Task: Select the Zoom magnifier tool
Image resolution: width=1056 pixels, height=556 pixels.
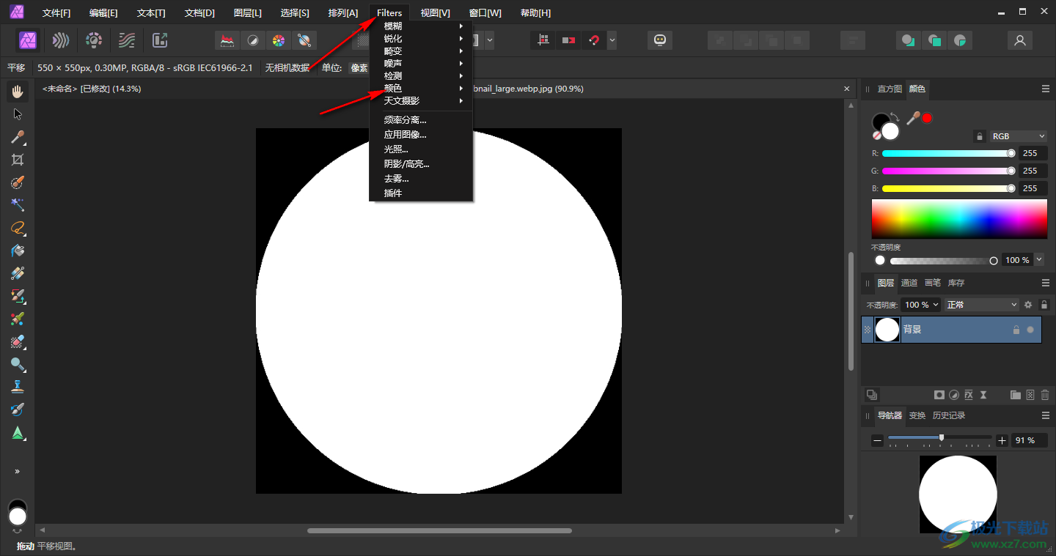Action: click(18, 364)
